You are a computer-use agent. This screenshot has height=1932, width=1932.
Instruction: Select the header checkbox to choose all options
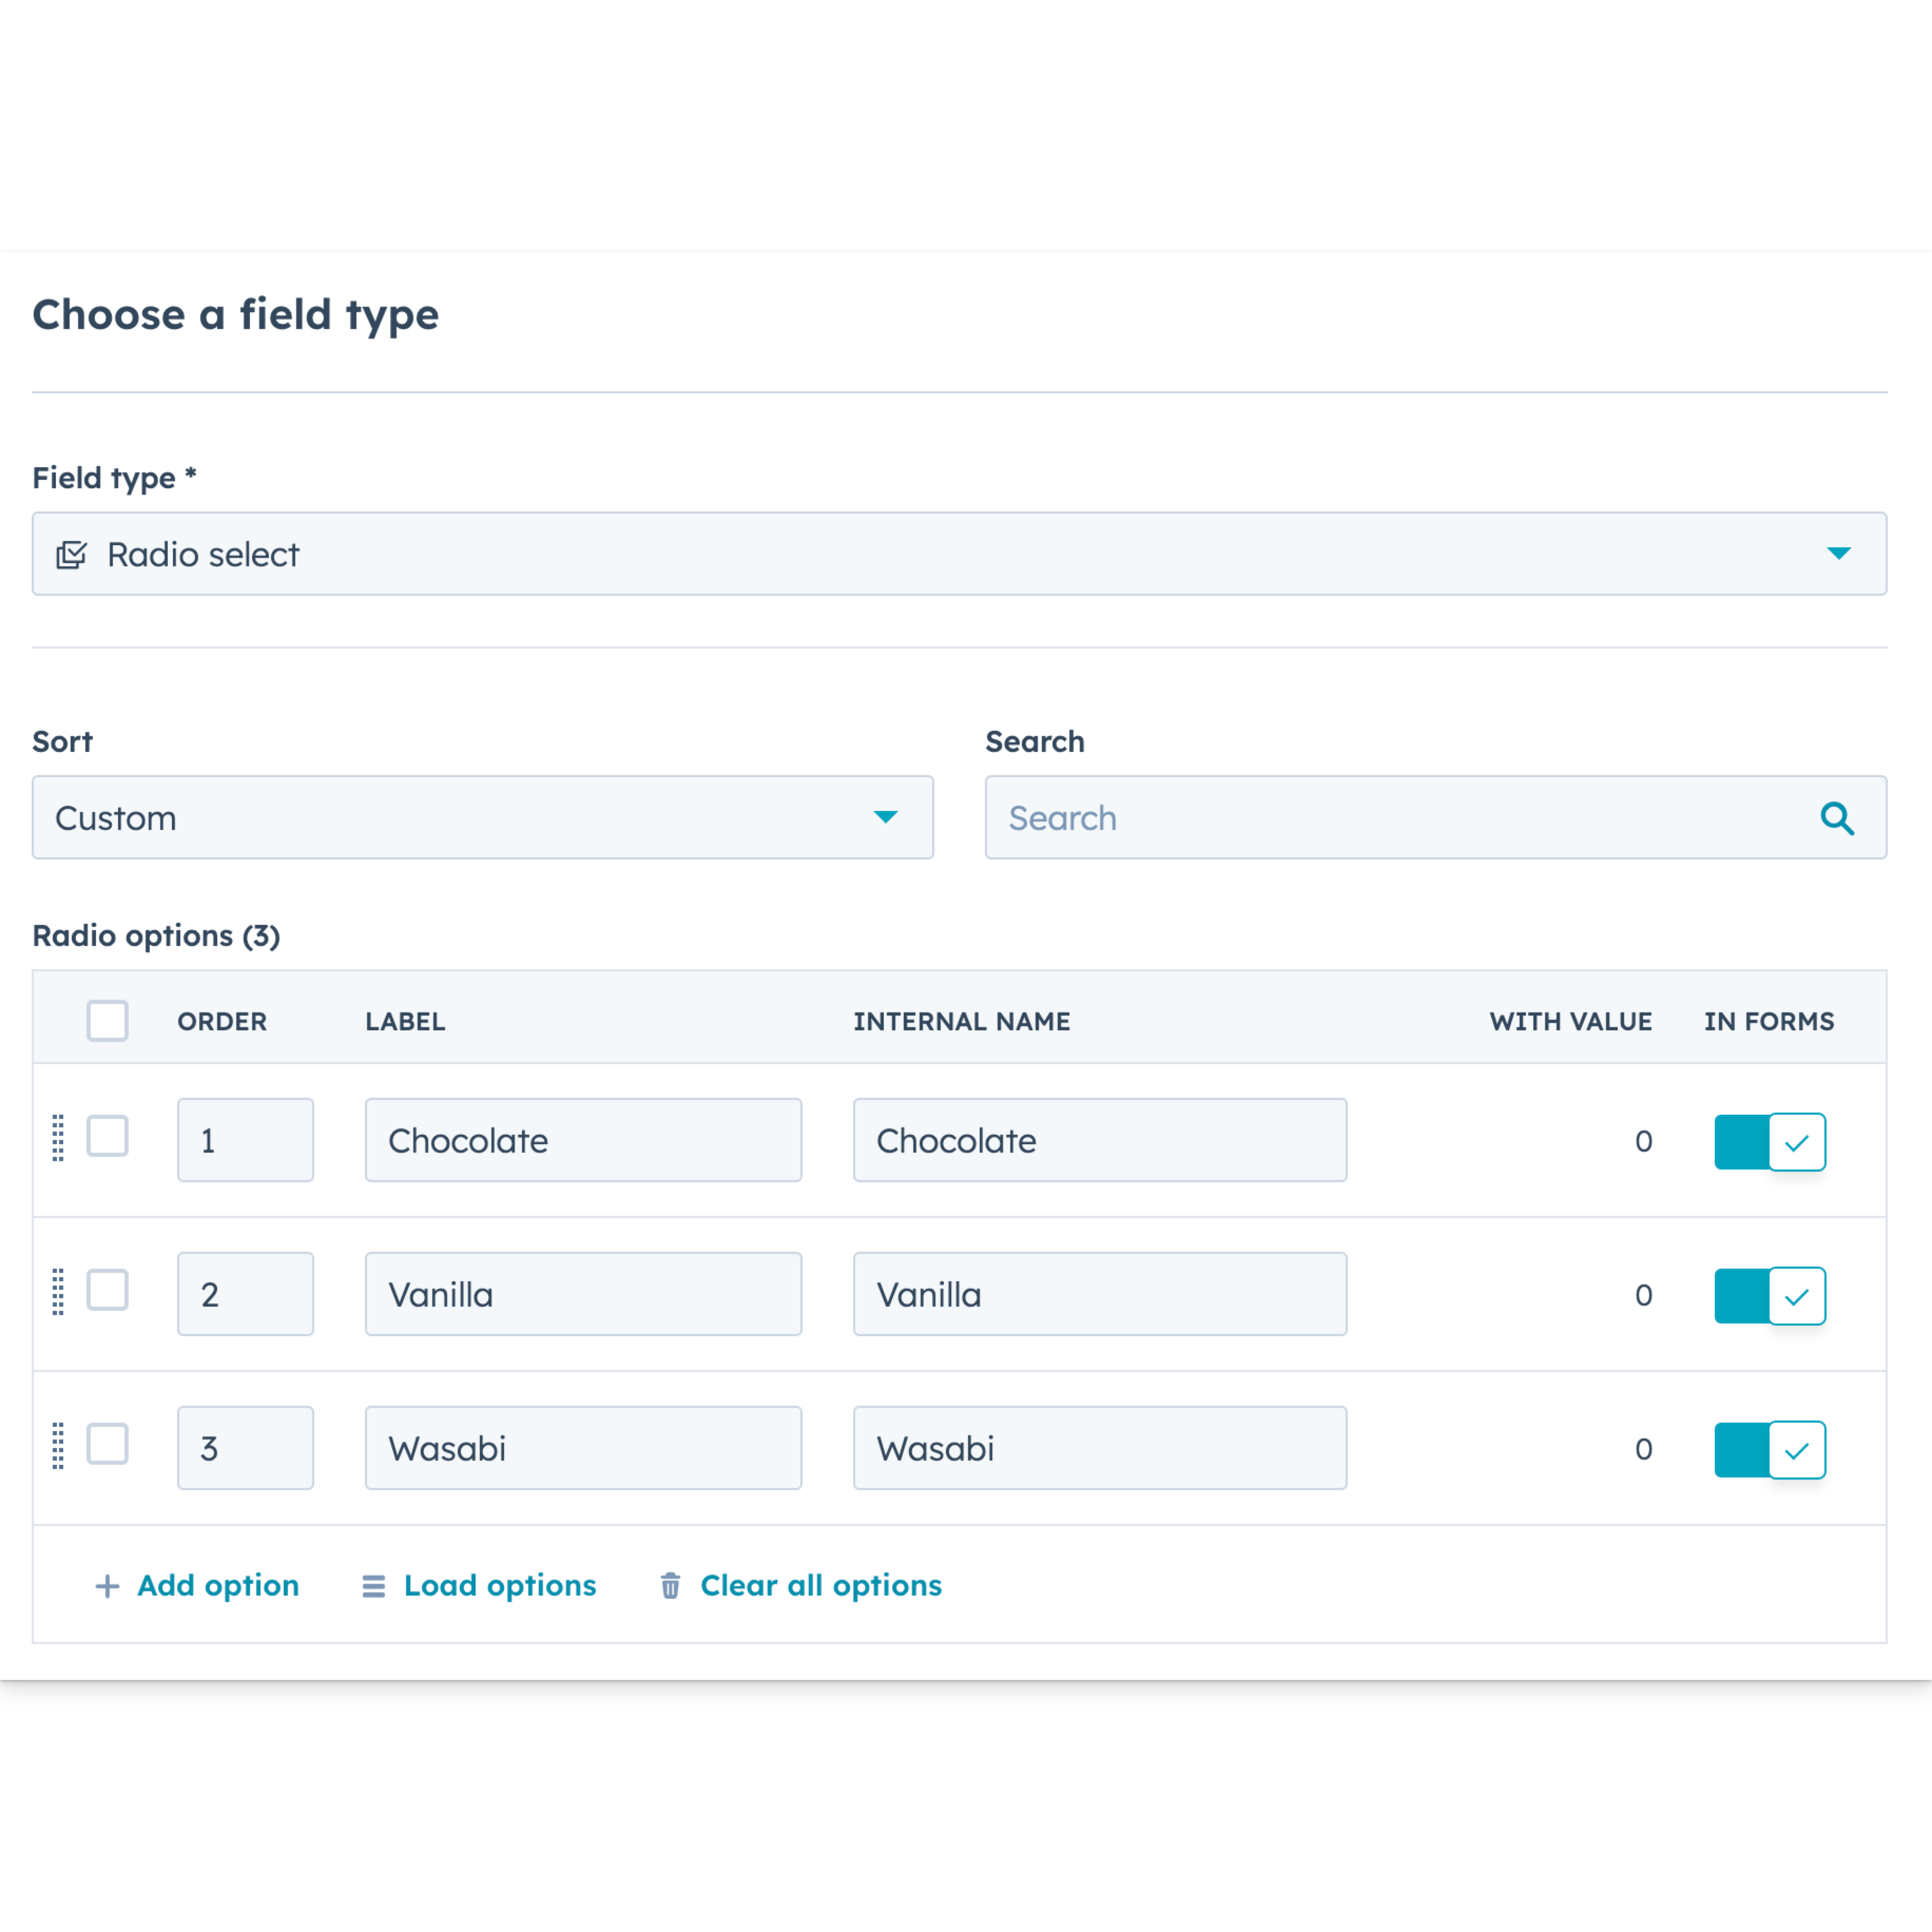(107, 1020)
